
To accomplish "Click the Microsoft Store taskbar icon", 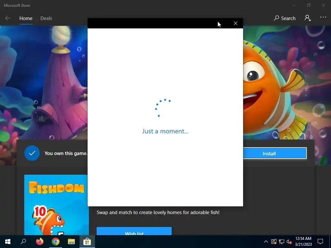I will (87, 242).
